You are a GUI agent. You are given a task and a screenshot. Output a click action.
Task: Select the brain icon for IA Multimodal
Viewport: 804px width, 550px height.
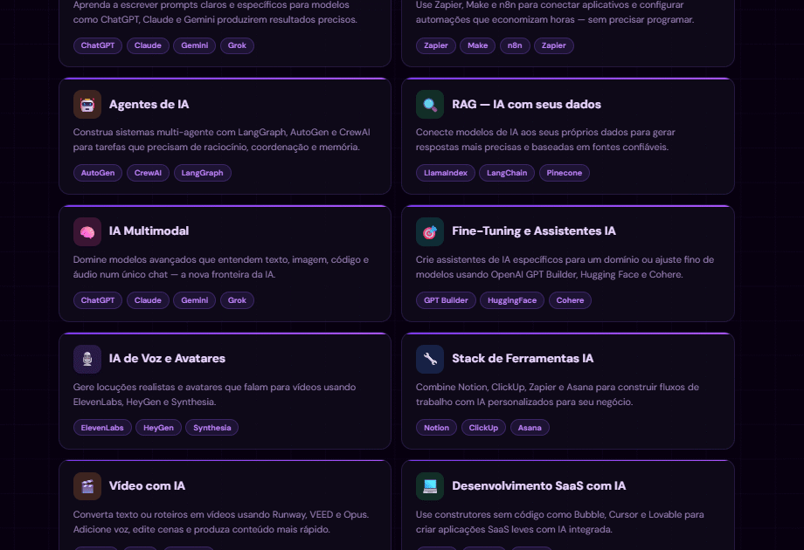point(87,231)
